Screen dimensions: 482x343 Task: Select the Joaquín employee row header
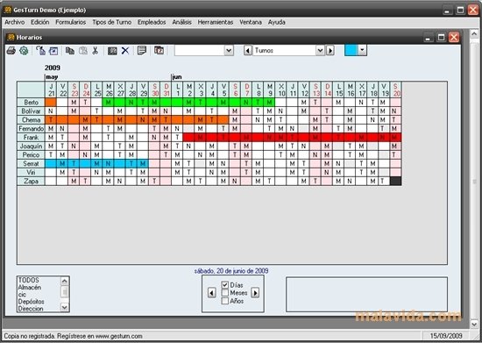[31, 146]
